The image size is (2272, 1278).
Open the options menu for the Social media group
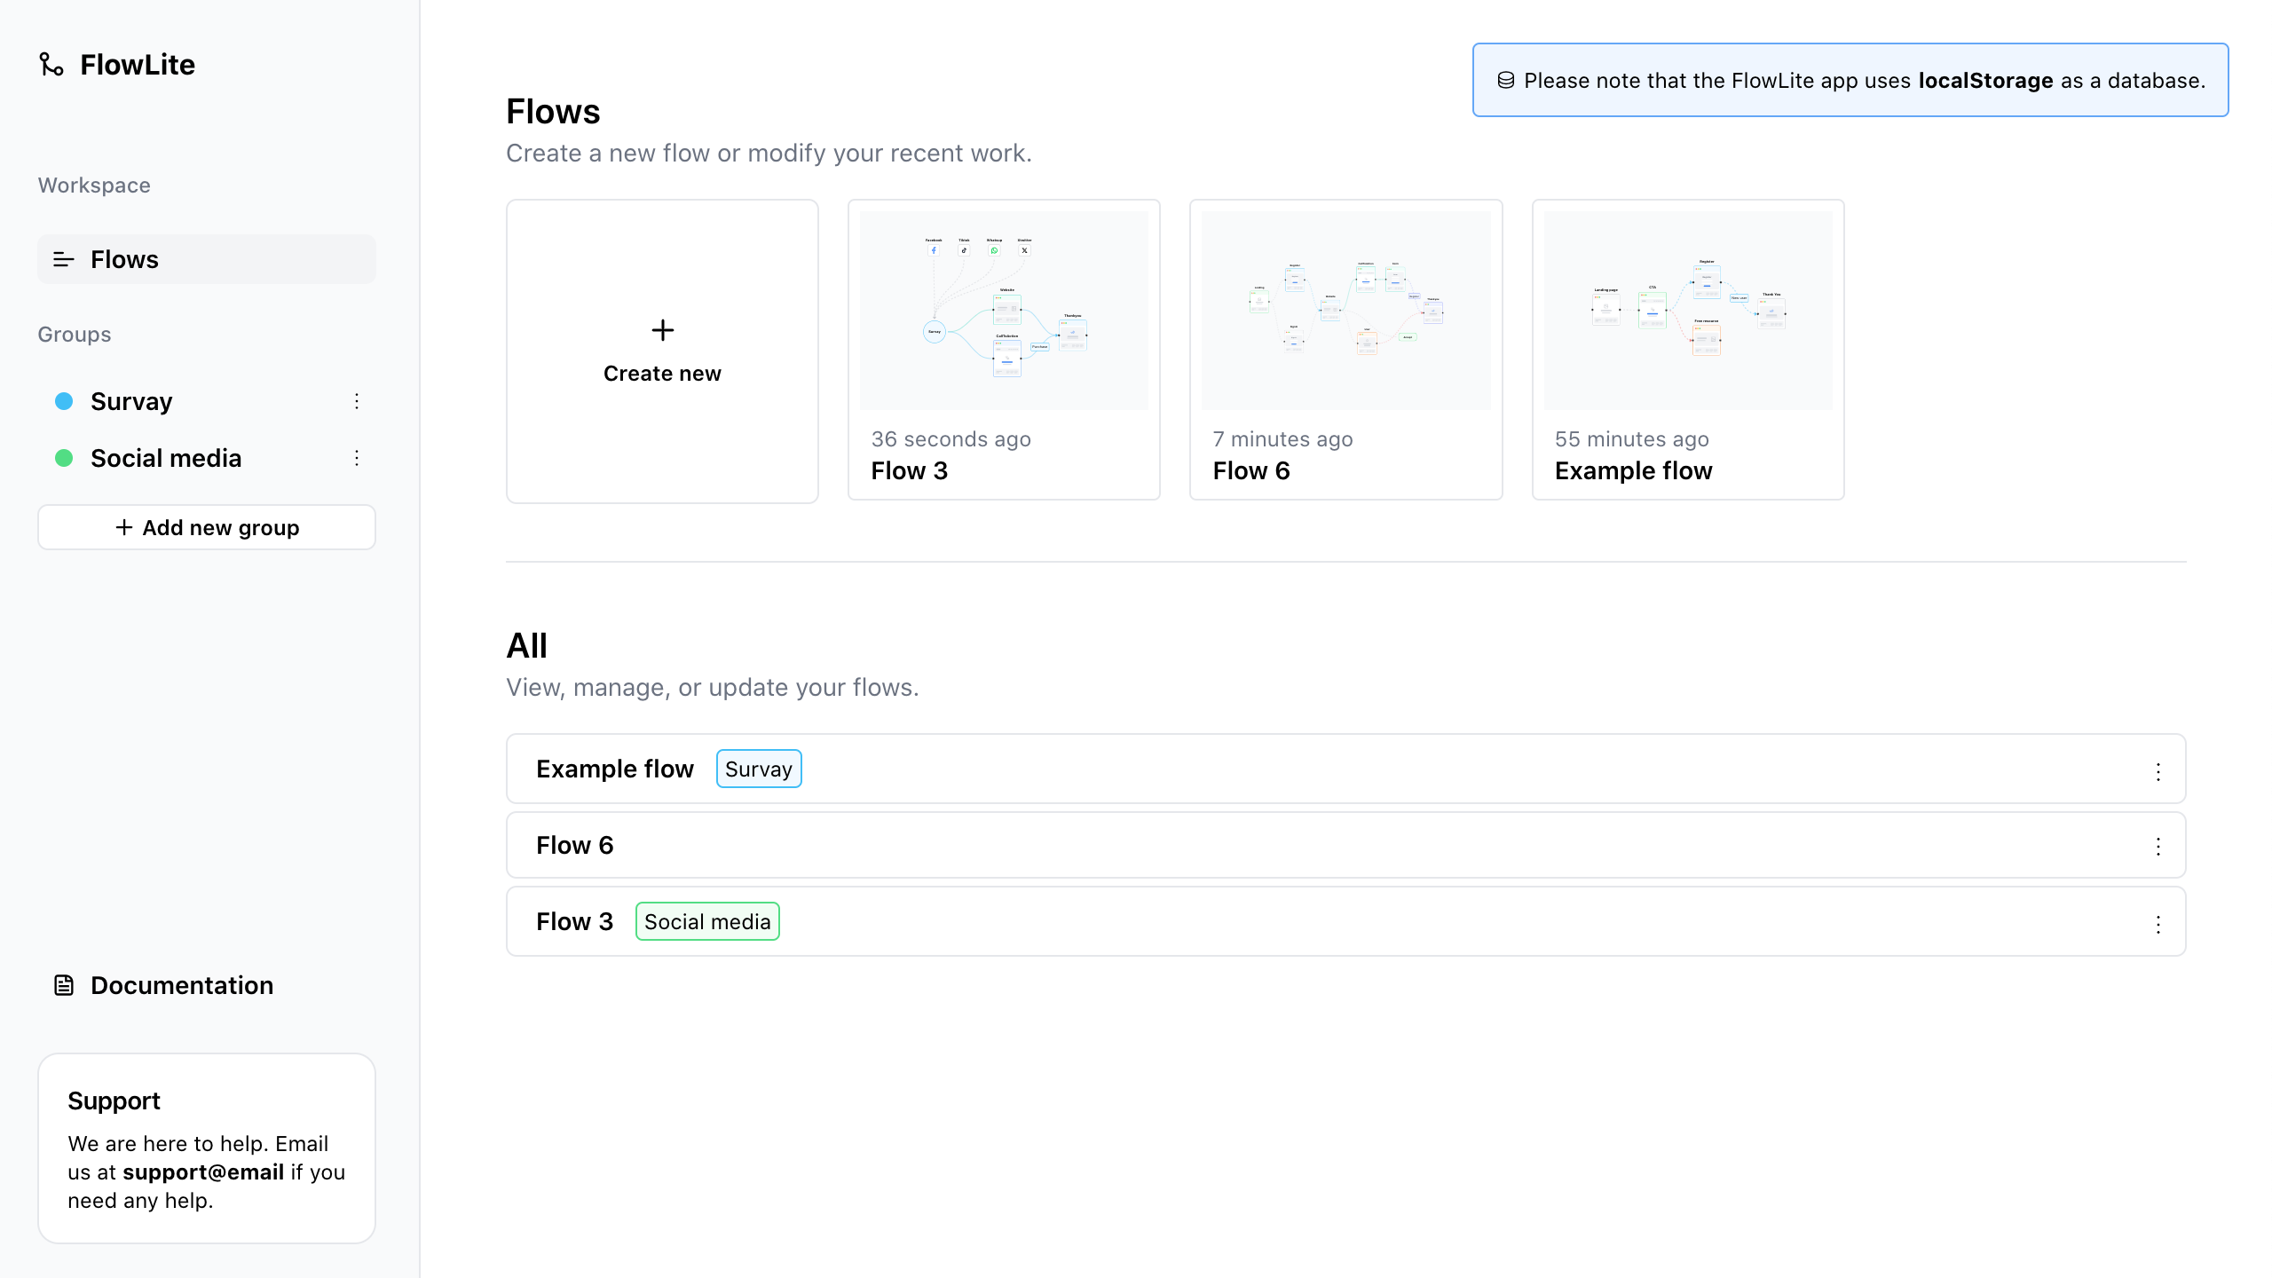[x=356, y=458]
